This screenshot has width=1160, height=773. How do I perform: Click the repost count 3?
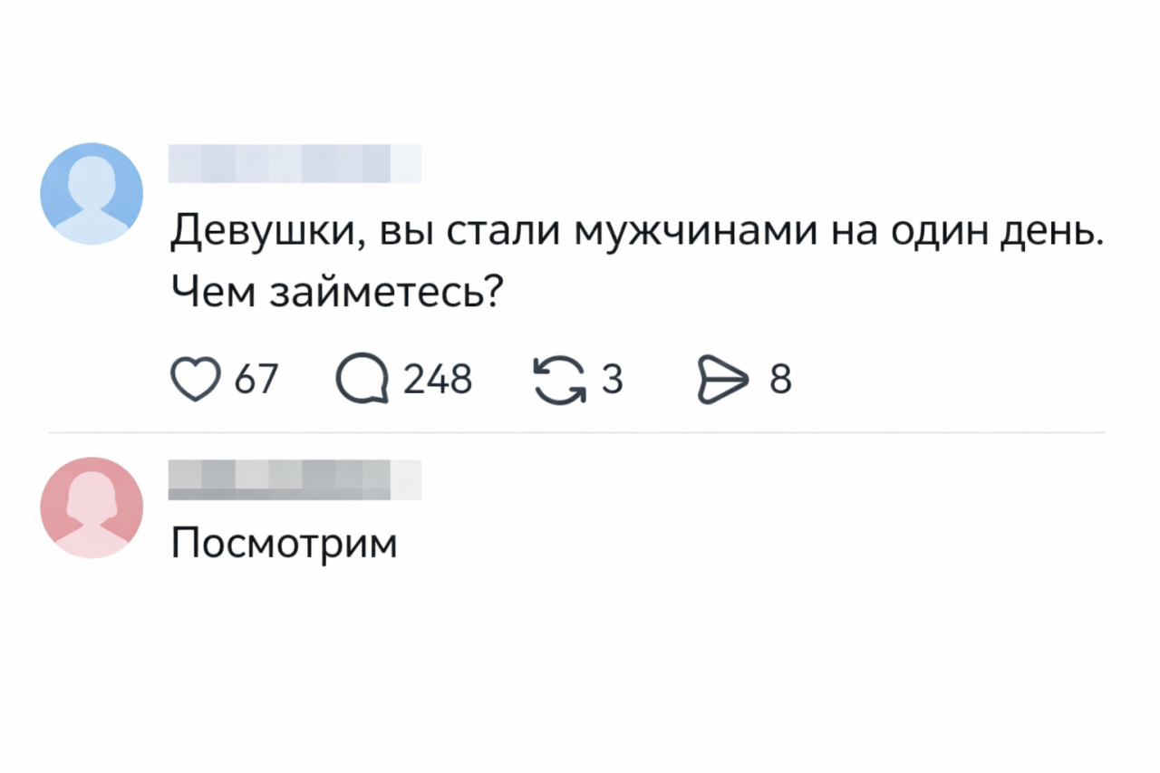pyautogui.click(x=613, y=379)
